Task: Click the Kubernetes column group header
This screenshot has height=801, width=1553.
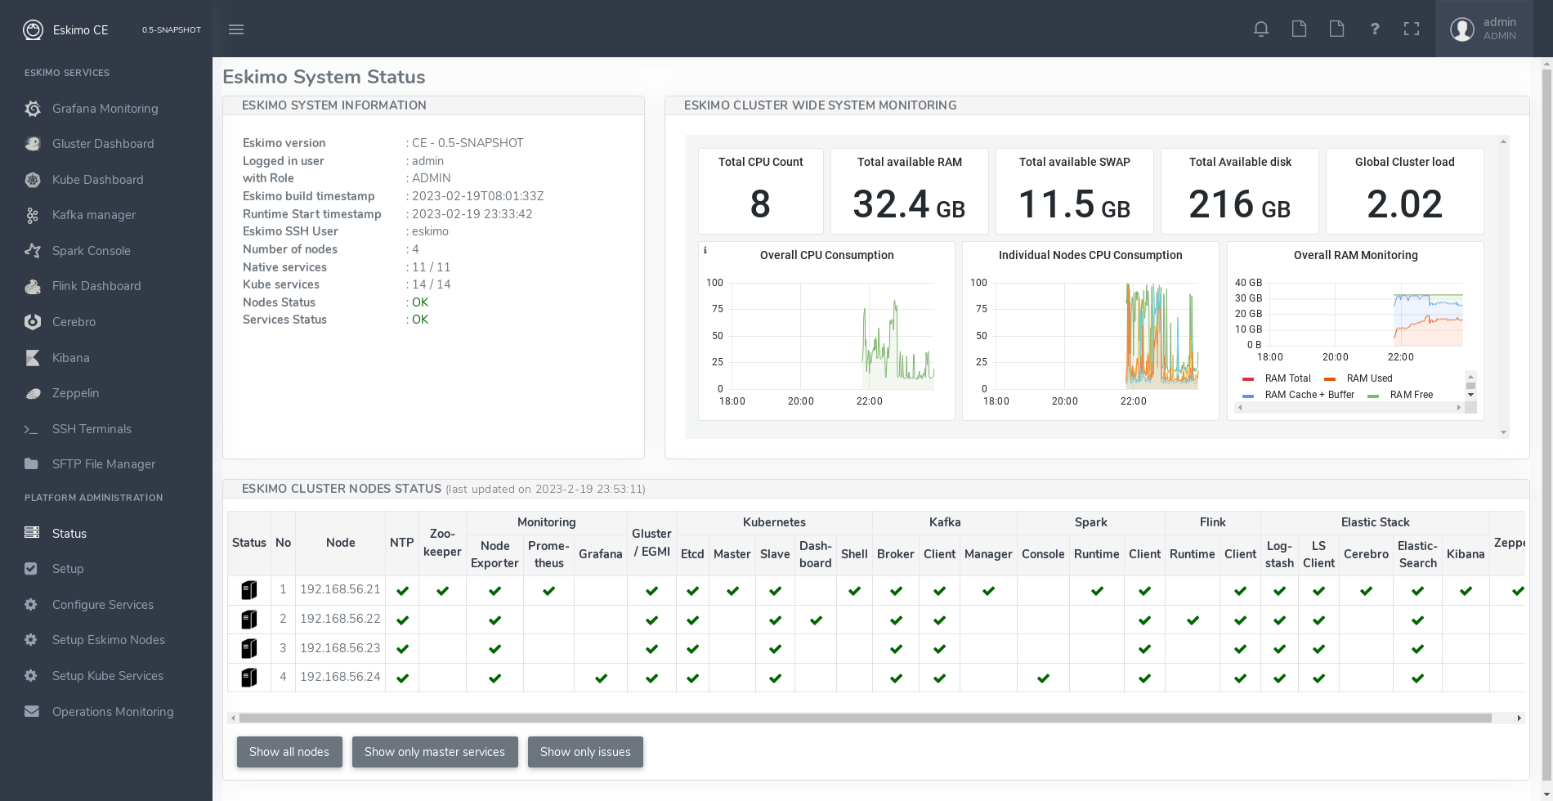Action: click(x=774, y=522)
